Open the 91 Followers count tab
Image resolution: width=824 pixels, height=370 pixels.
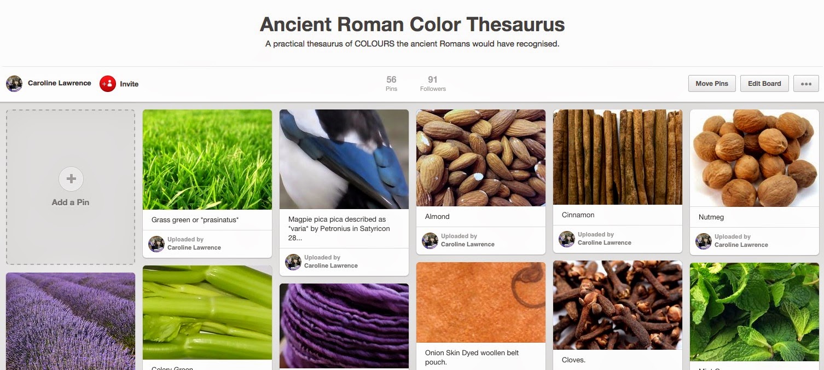pos(433,84)
